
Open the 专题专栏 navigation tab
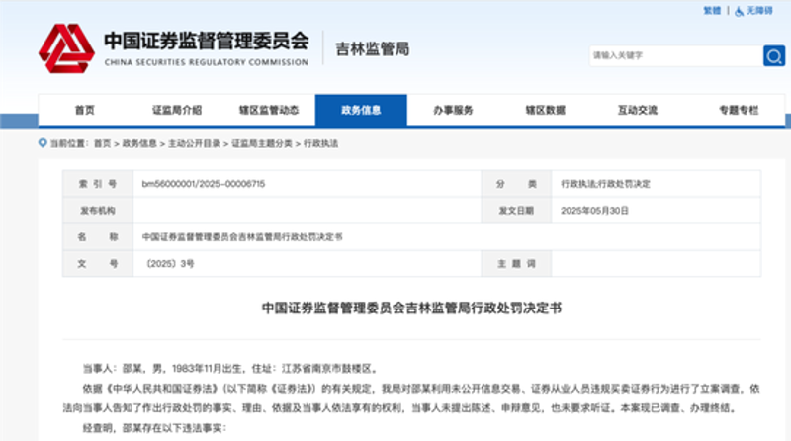coord(739,110)
